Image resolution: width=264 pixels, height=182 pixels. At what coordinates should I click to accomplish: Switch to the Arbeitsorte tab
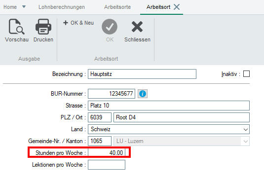117,7
